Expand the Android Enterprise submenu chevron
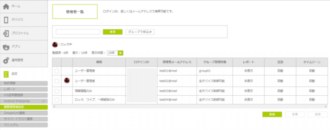The image size is (330, 130). click(44, 101)
